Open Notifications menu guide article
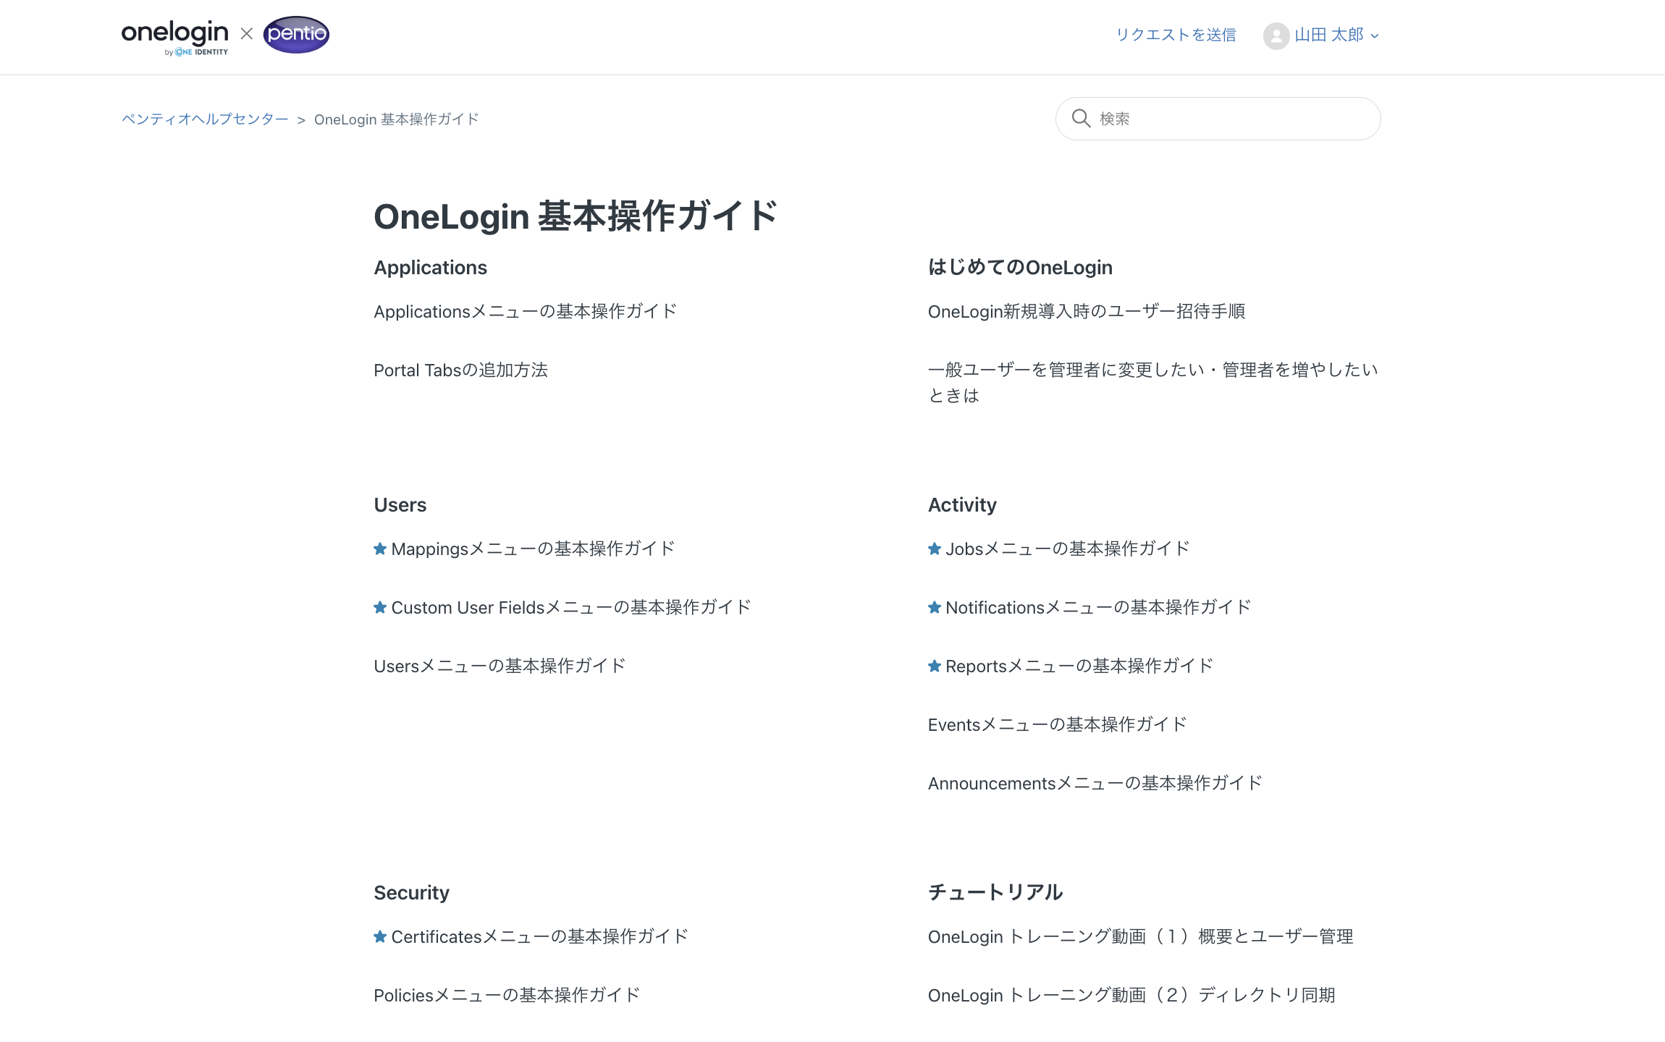This screenshot has width=1665, height=1042. pyautogui.click(x=1097, y=608)
